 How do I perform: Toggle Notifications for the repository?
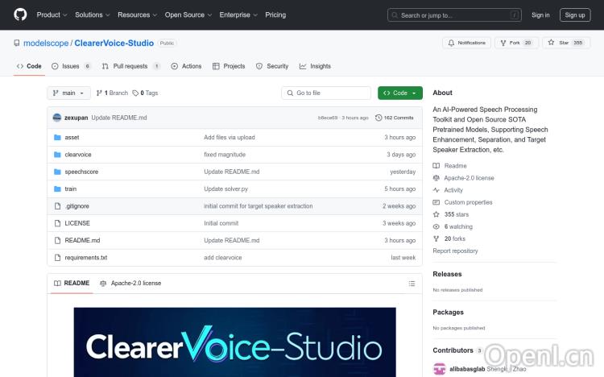click(x=466, y=43)
